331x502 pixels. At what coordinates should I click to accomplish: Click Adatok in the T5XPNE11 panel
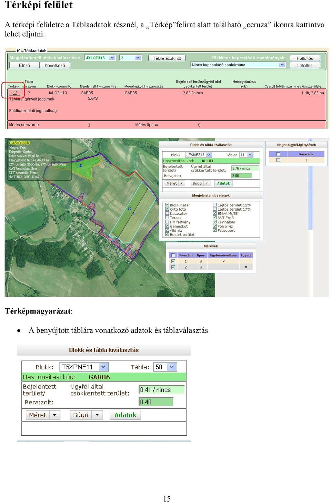125,415
